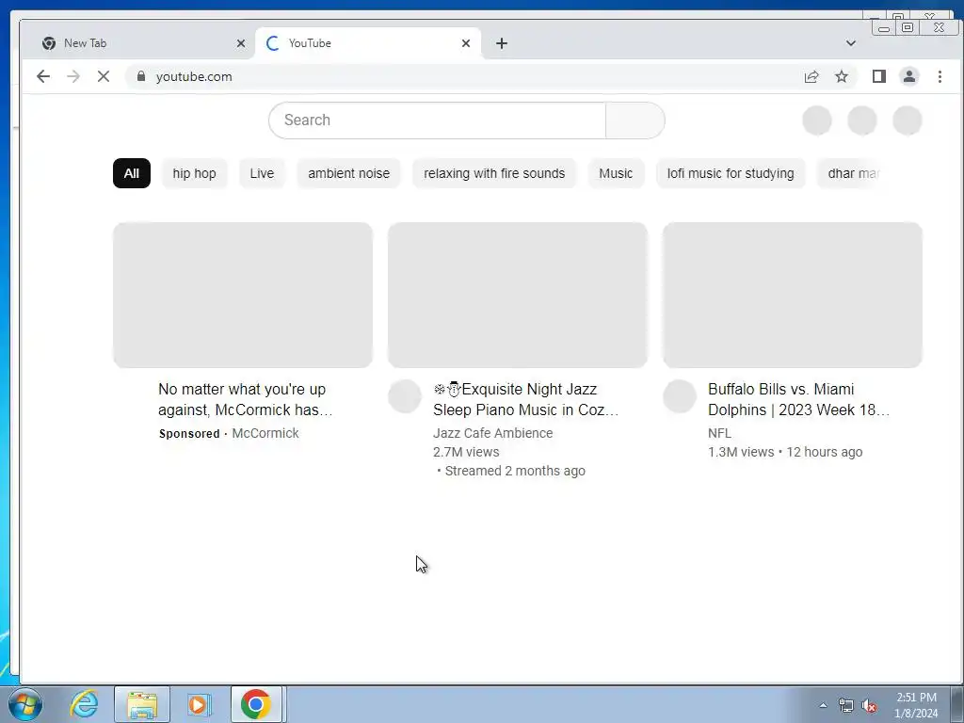Click the 12 hours ago text
The image size is (964, 723).
(x=825, y=452)
